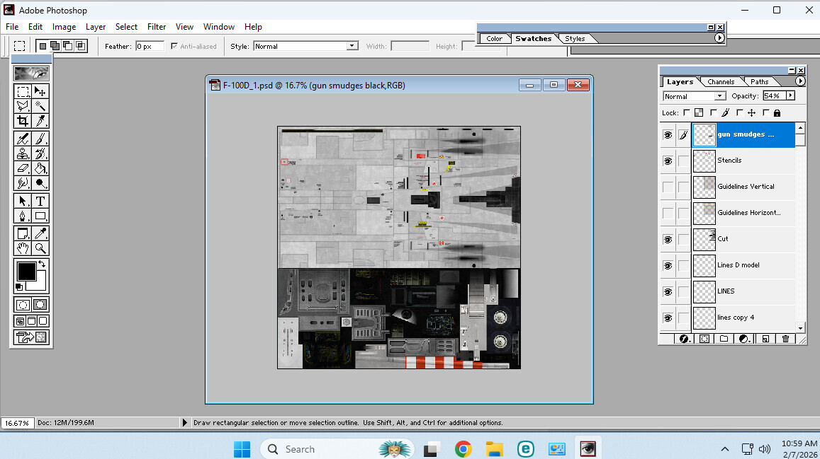Select the Move tool
The width and height of the screenshot is (820, 459).
click(41, 91)
